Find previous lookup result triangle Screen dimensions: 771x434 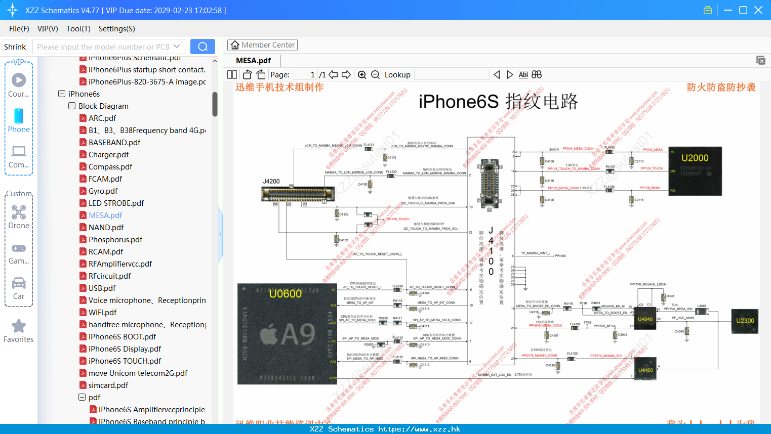pos(497,74)
